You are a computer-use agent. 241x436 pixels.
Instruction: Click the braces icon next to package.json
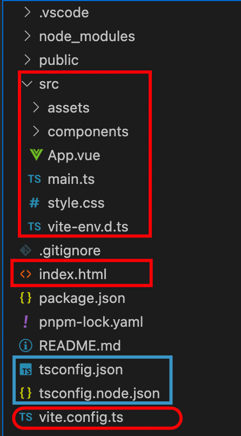pos(25,299)
